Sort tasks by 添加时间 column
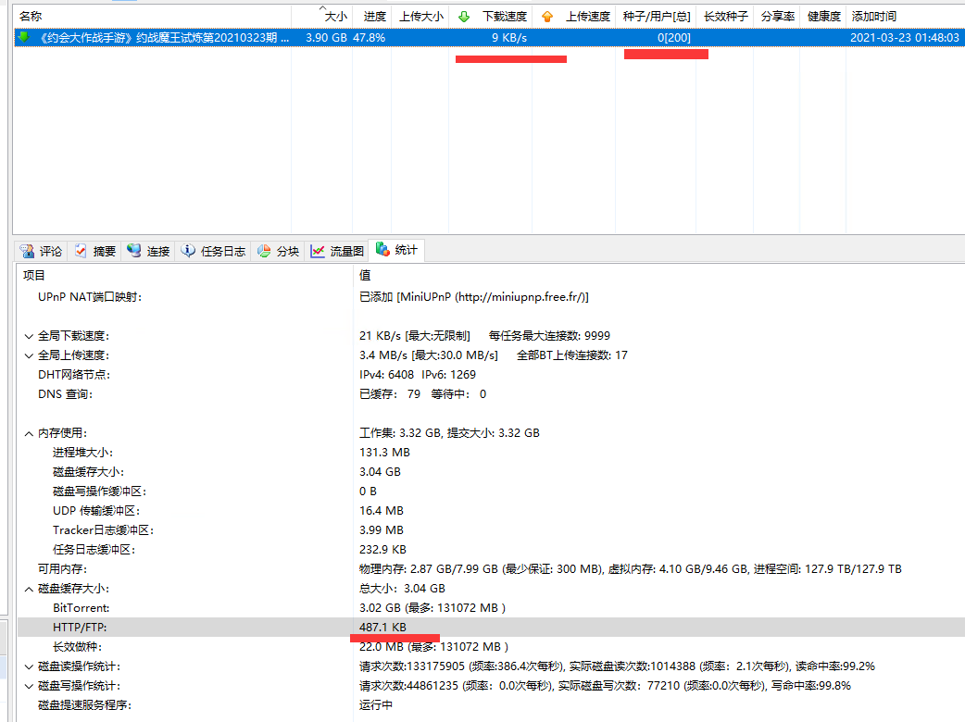965x722 pixels. [873, 17]
